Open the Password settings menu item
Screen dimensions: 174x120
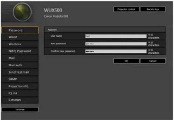(20, 30)
